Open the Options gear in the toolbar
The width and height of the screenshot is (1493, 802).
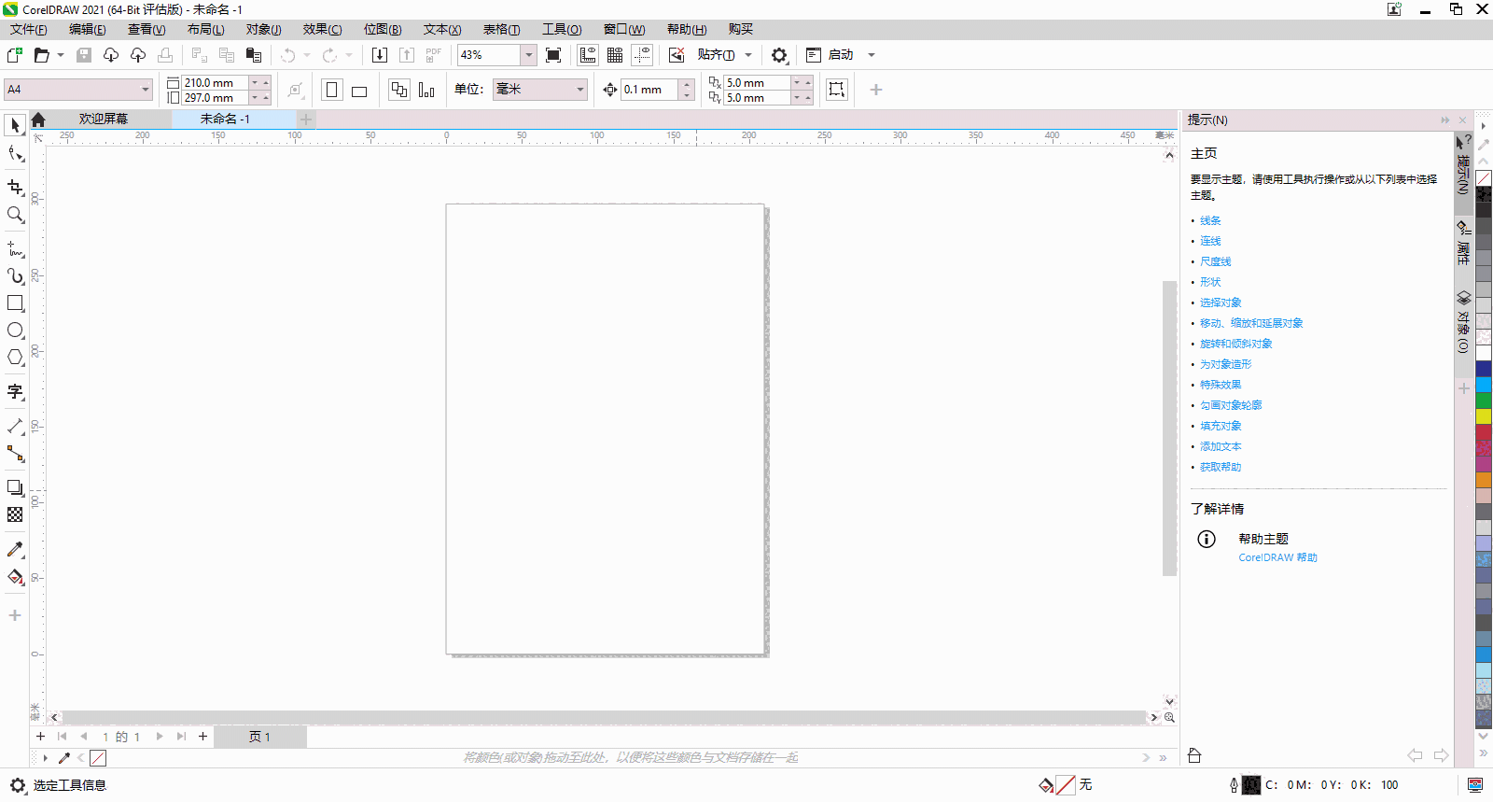[779, 55]
